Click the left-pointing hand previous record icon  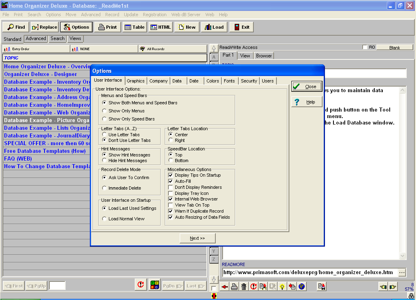383,287
